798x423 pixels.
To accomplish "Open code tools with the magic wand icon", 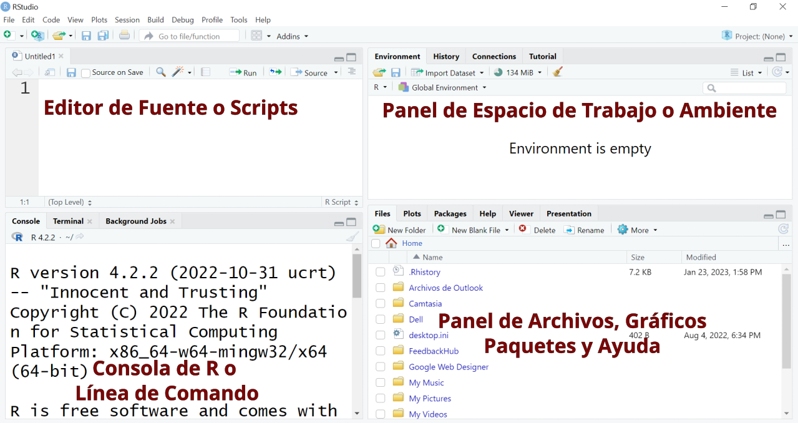I will (x=178, y=72).
